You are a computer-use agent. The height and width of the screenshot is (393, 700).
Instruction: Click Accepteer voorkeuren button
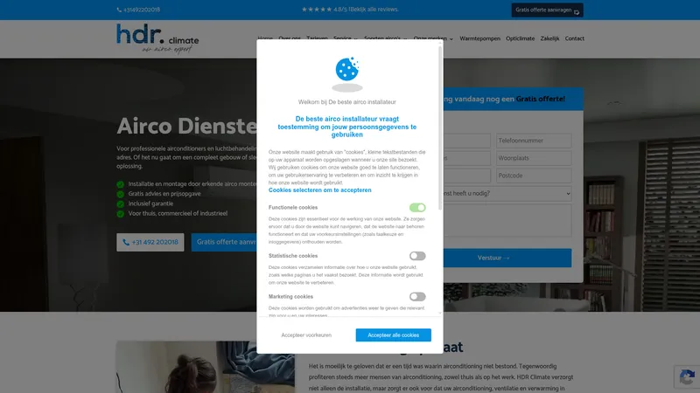point(306,335)
